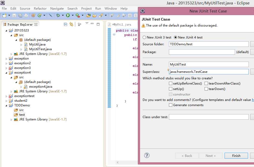Click the Source folder input field
This screenshot has height=167, width=254.
209,44
